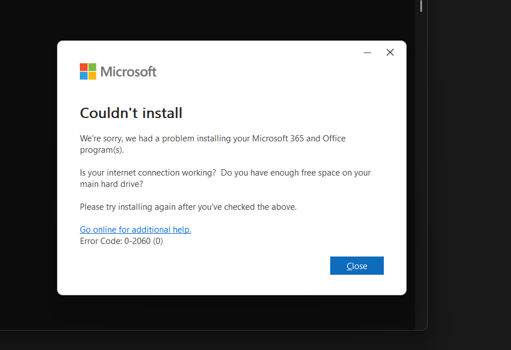Click the Couldn't install heading
The height and width of the screenshot is (350, 511).
[131, 113]
